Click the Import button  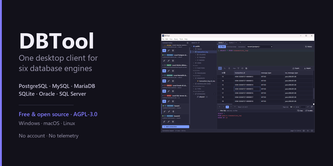click(308, 68)
